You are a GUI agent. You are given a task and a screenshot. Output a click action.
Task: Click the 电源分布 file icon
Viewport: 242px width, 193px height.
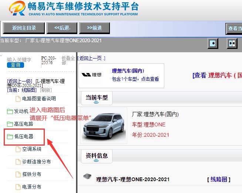pos(18,187)
